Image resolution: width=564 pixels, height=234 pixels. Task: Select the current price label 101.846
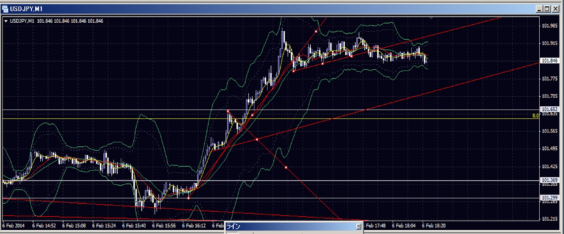[x=549, y=61]
